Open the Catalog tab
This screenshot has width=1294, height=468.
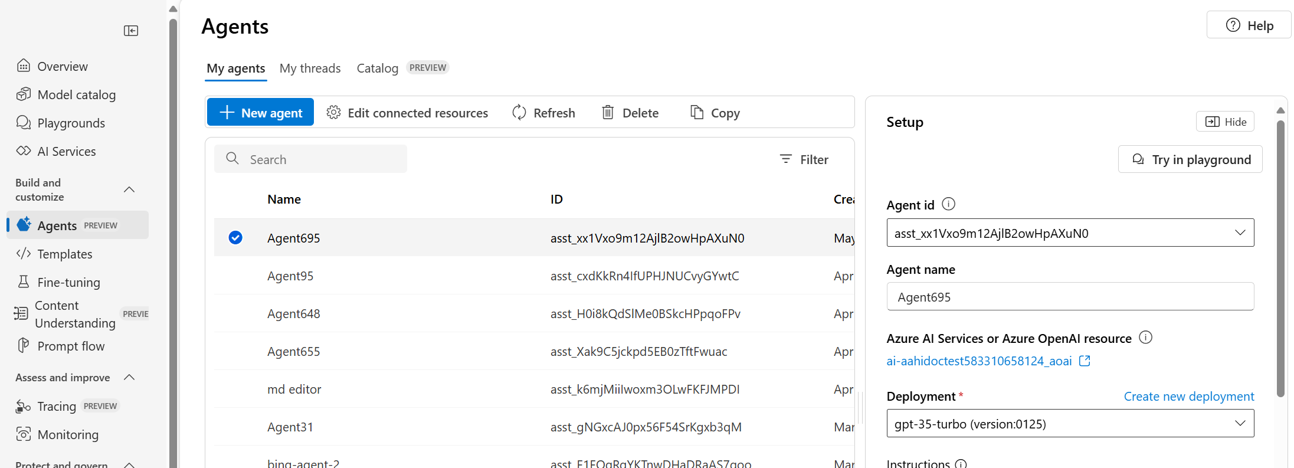(x=378, y=68)
